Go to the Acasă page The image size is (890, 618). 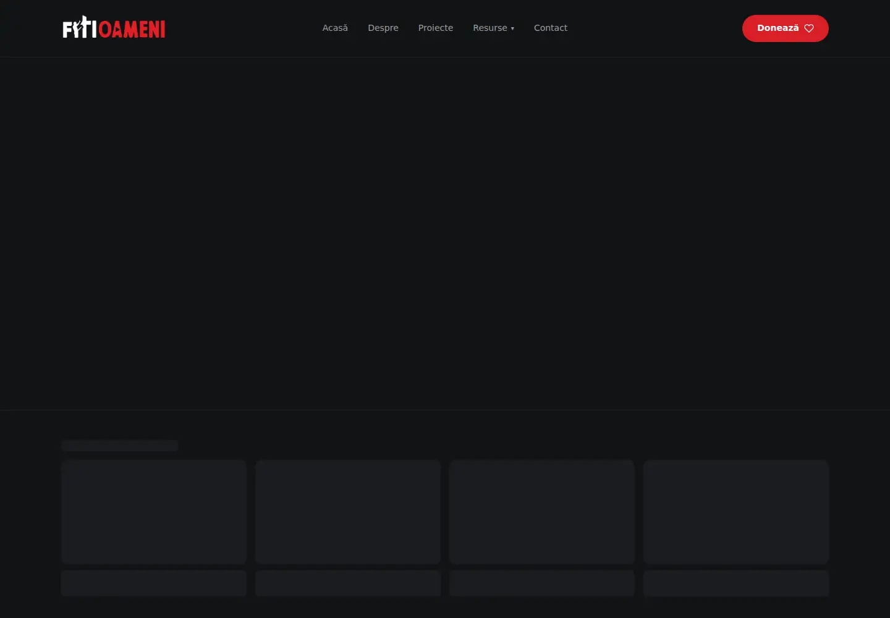[x=335, y=28]
